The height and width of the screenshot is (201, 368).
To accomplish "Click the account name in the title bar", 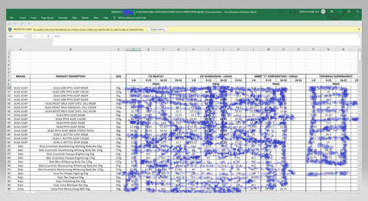I will (309, 12).
